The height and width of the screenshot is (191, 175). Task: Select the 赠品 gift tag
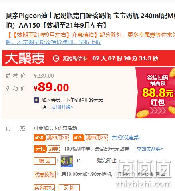tap(45, 161)
